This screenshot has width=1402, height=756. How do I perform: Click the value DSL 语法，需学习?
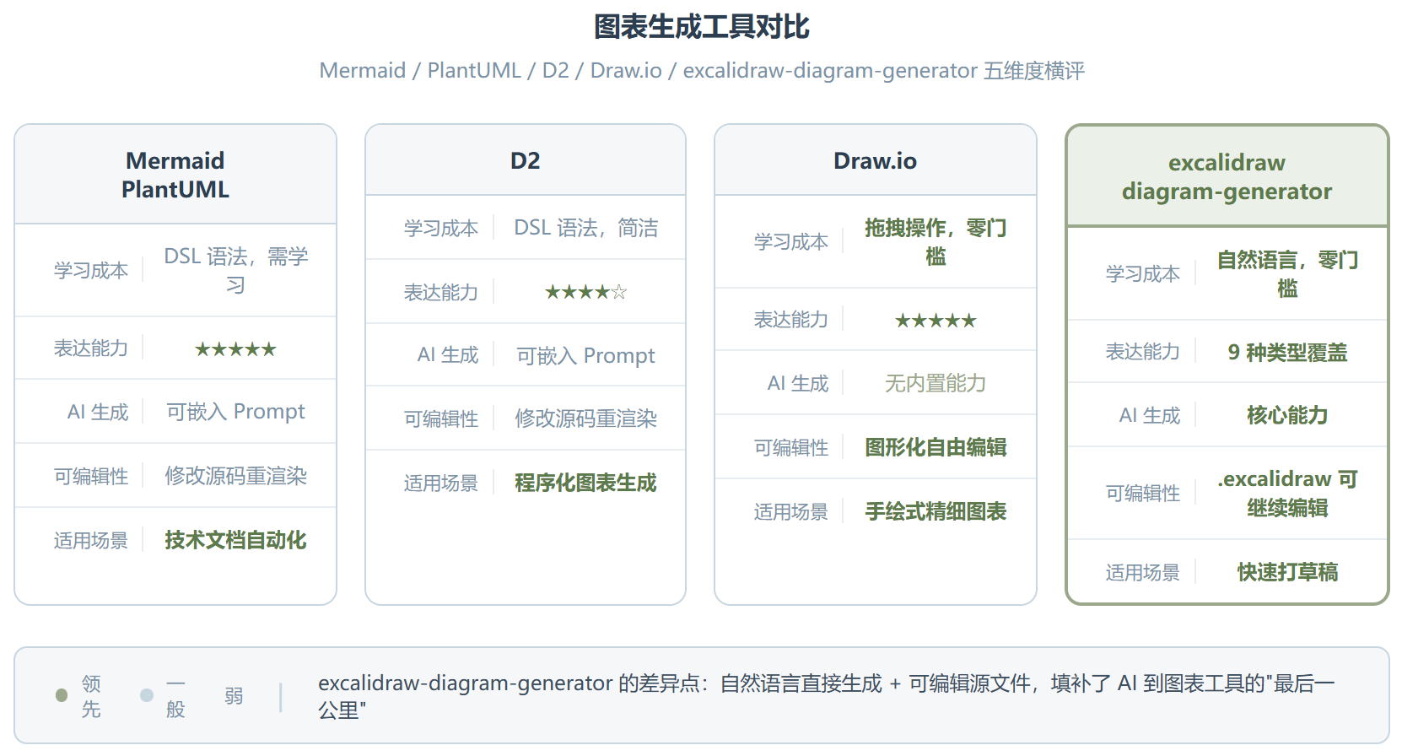coord(236,270)
